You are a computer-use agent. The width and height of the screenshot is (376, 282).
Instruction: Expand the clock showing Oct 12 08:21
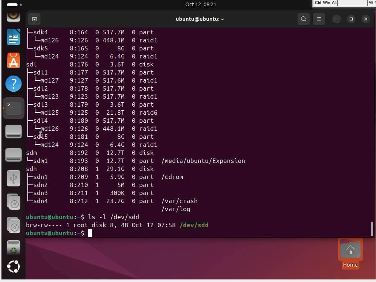201,4
